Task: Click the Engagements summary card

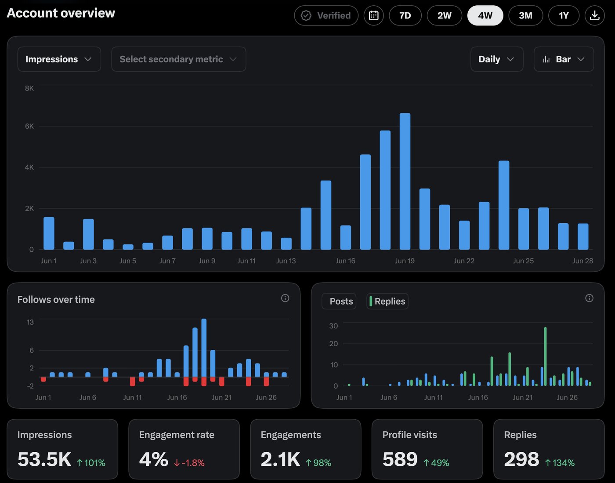Action: 306,449
